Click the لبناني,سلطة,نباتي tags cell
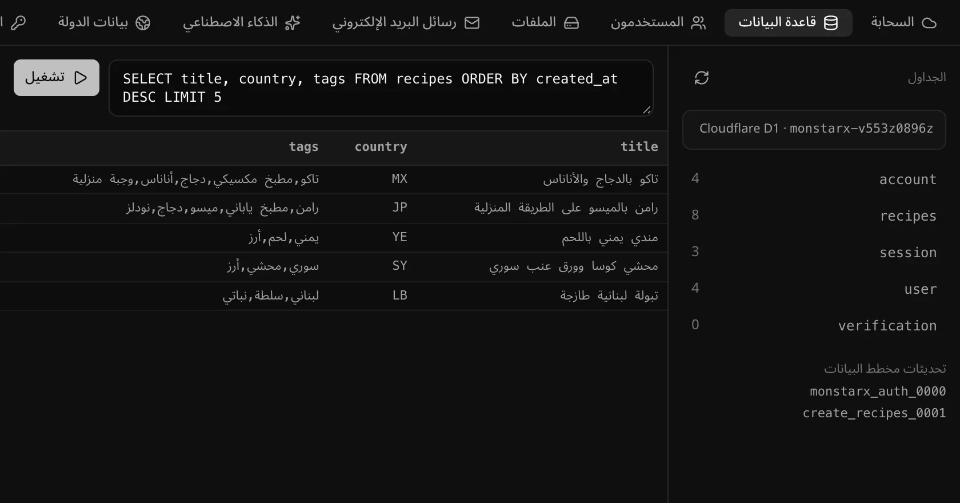 tap(271, 296)
